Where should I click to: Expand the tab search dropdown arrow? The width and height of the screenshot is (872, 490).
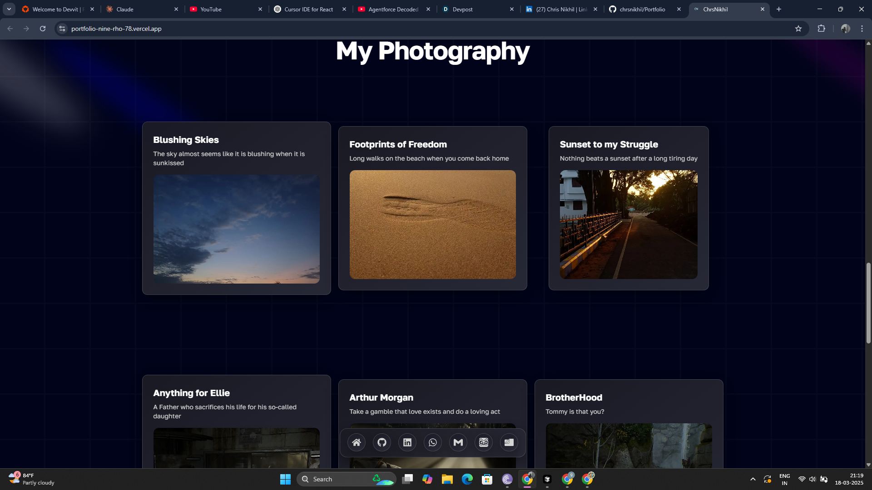pyautogui.click(x=9, y=9)
